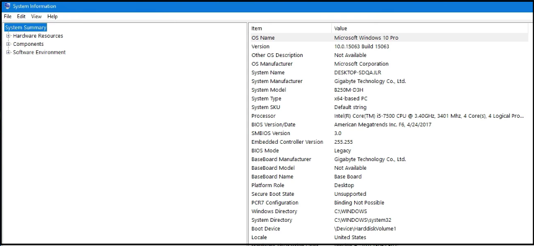Select the Components category label
Image resolution: width=534 pixels, height=246 pixels.
pos(29,44)
